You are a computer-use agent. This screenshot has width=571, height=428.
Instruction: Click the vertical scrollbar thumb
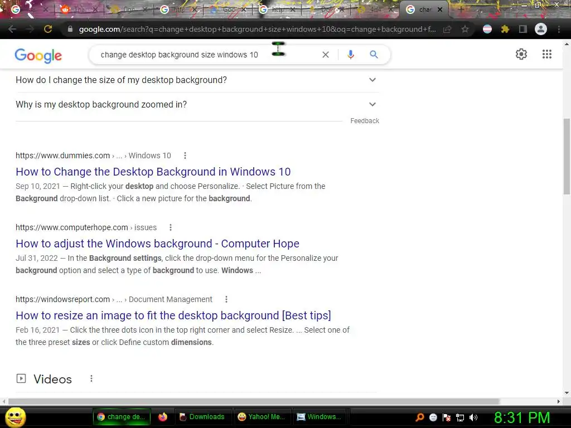(567, 157)
